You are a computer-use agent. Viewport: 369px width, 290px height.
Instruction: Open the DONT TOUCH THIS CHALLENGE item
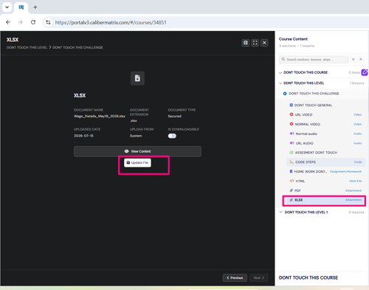(314, 94)
